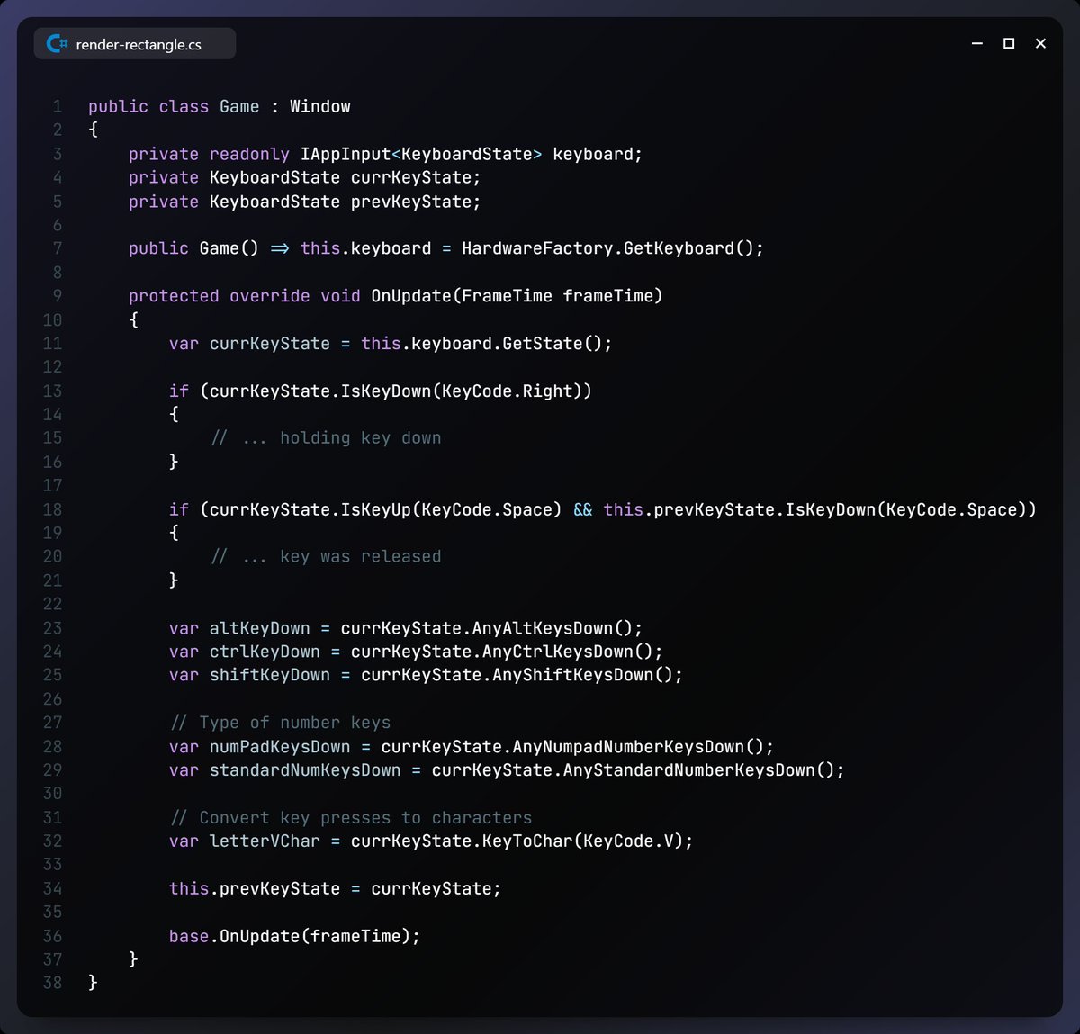The height and width of the screenshot is (1034, 1080).
Task: Click the '// Type of number keys' comment
Action: click(280, 723)
